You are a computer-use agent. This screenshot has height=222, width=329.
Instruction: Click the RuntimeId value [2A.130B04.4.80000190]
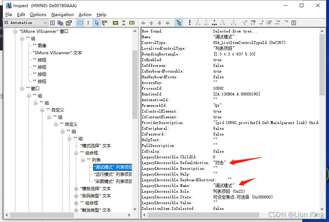[x=236, y=94]
